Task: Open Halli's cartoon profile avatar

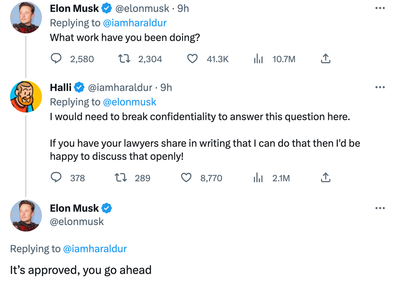Action: pos(26,97)
